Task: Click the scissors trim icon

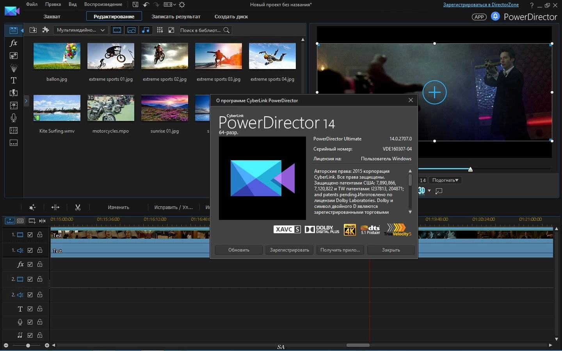Action: 78,207
